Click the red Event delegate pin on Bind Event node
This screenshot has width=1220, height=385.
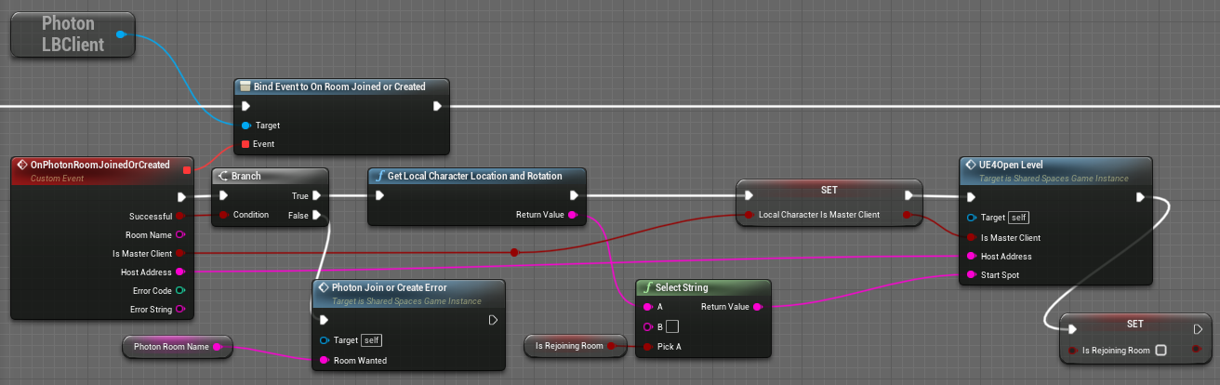(x=245, y=144)
